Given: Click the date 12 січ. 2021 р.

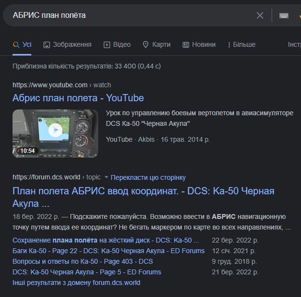Looking at the screenshot, I should [x=234, y=251].
